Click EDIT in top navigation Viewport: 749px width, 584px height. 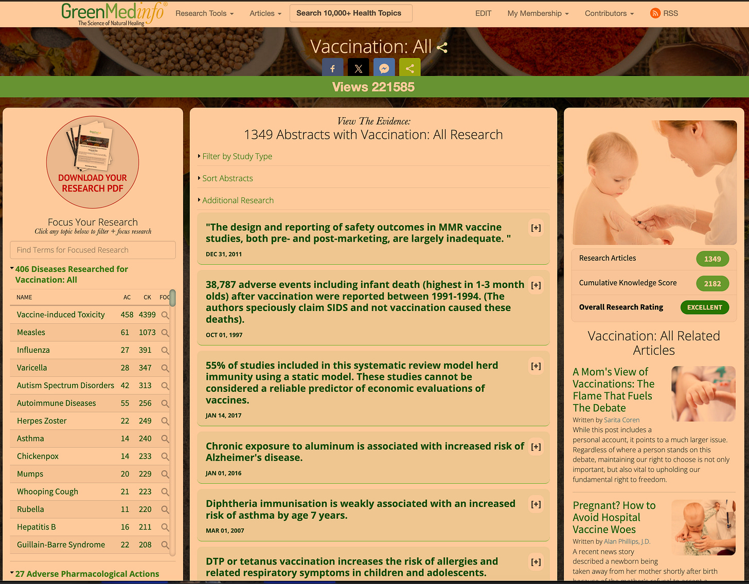click(x=483, y=13)
